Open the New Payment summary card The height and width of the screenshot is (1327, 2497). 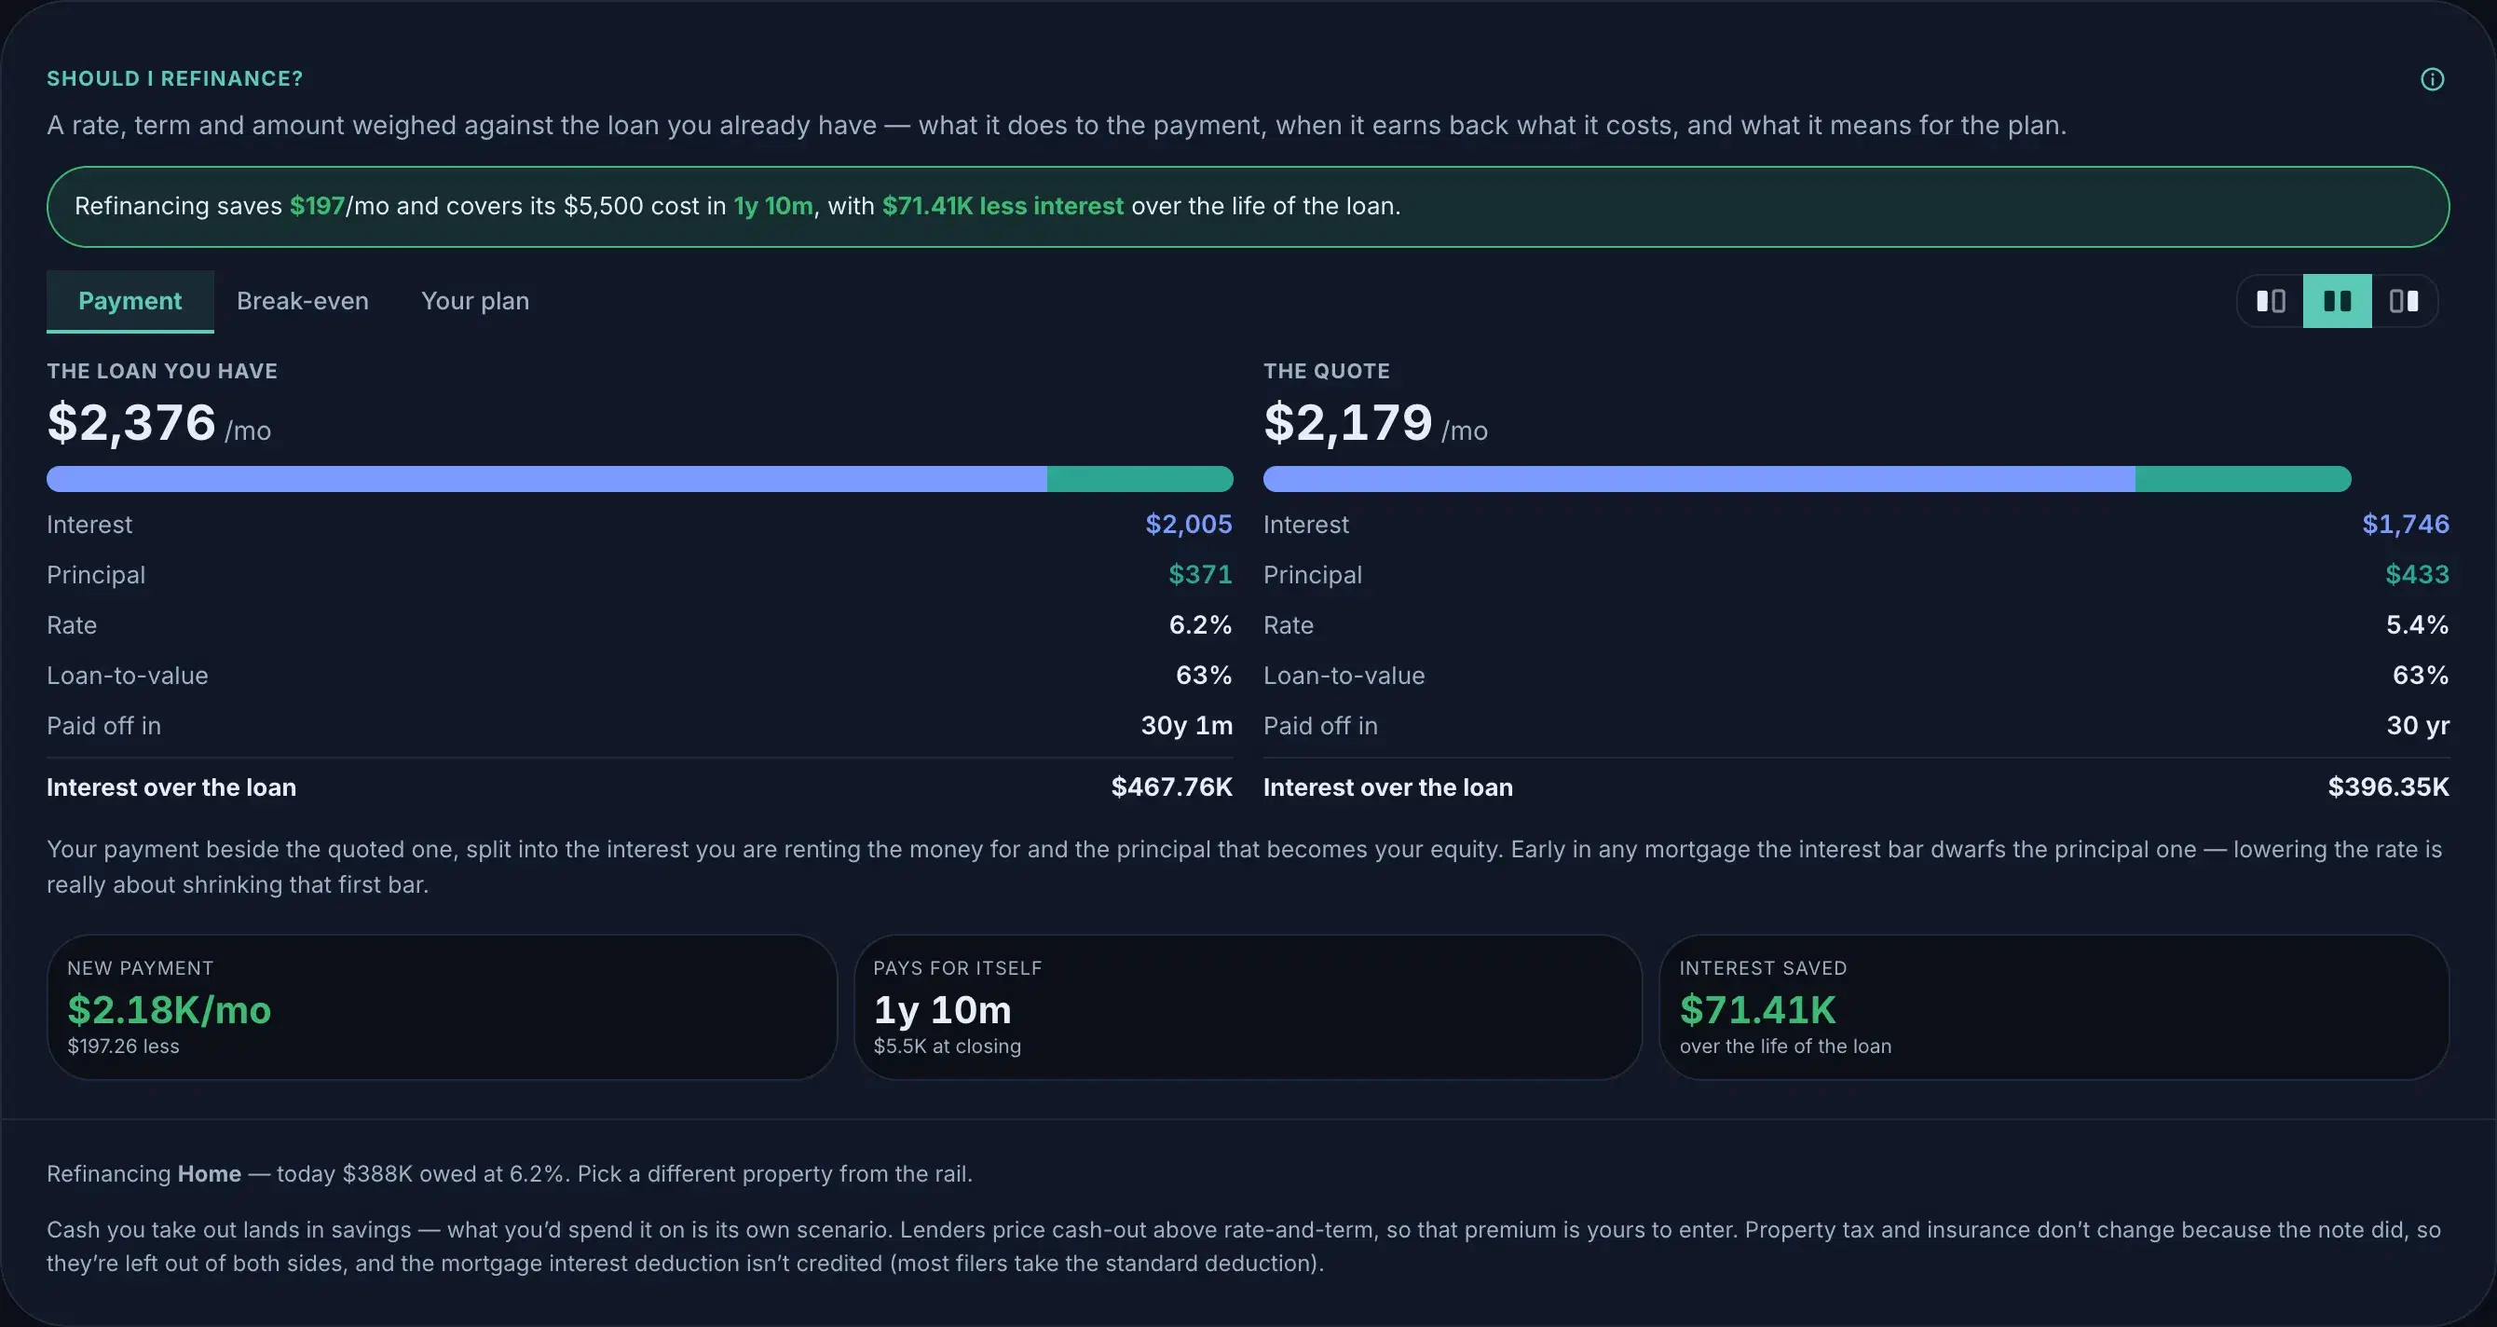(442, 1007)
